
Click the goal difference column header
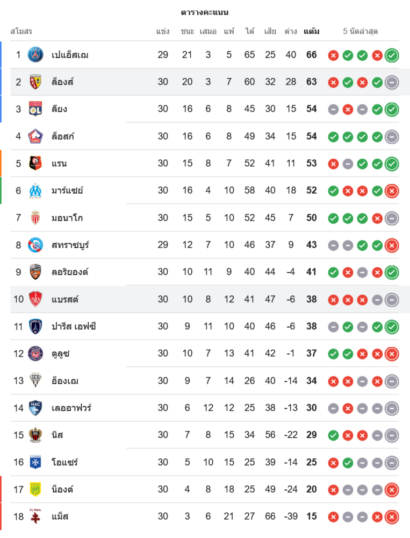(291, 31)
